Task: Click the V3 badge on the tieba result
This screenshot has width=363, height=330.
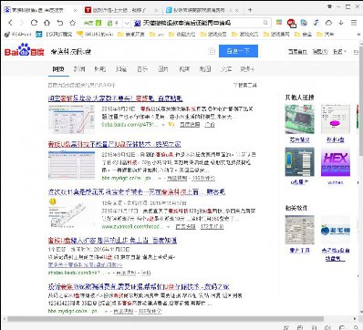Action: 171,124
